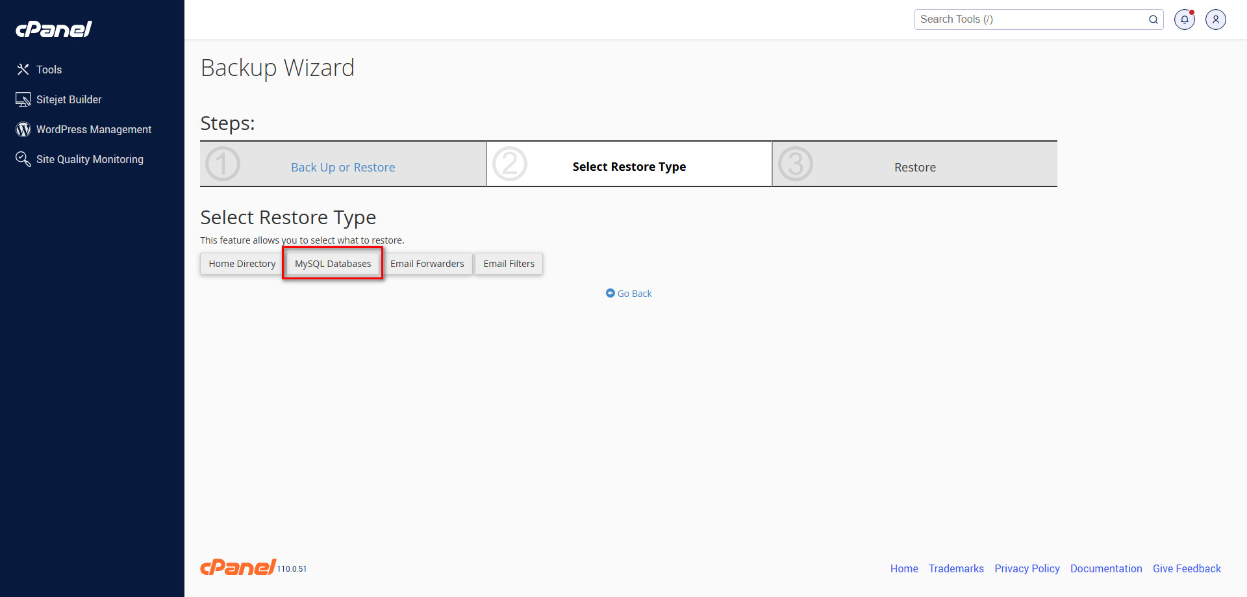Click the Sitejet Builder monitor icon

(x=23, y=99)
